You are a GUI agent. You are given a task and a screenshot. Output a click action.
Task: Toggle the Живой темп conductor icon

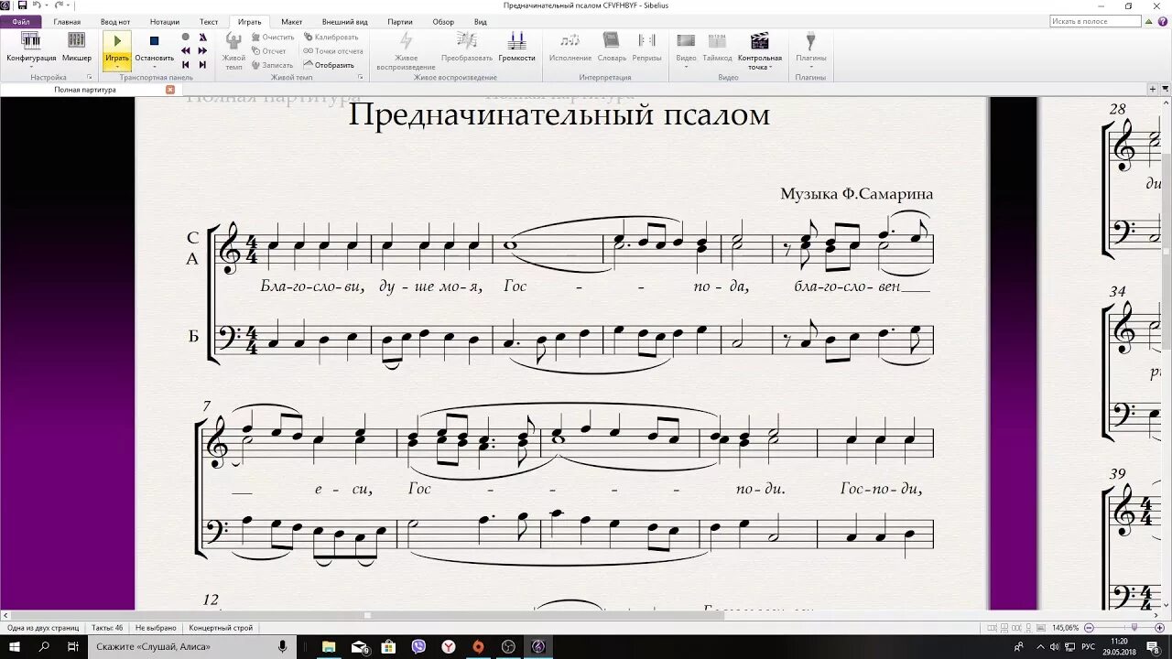233,50
